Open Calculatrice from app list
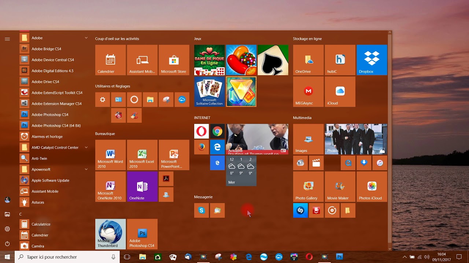Viewport: 469px width, 263px height. click(55, 224)
